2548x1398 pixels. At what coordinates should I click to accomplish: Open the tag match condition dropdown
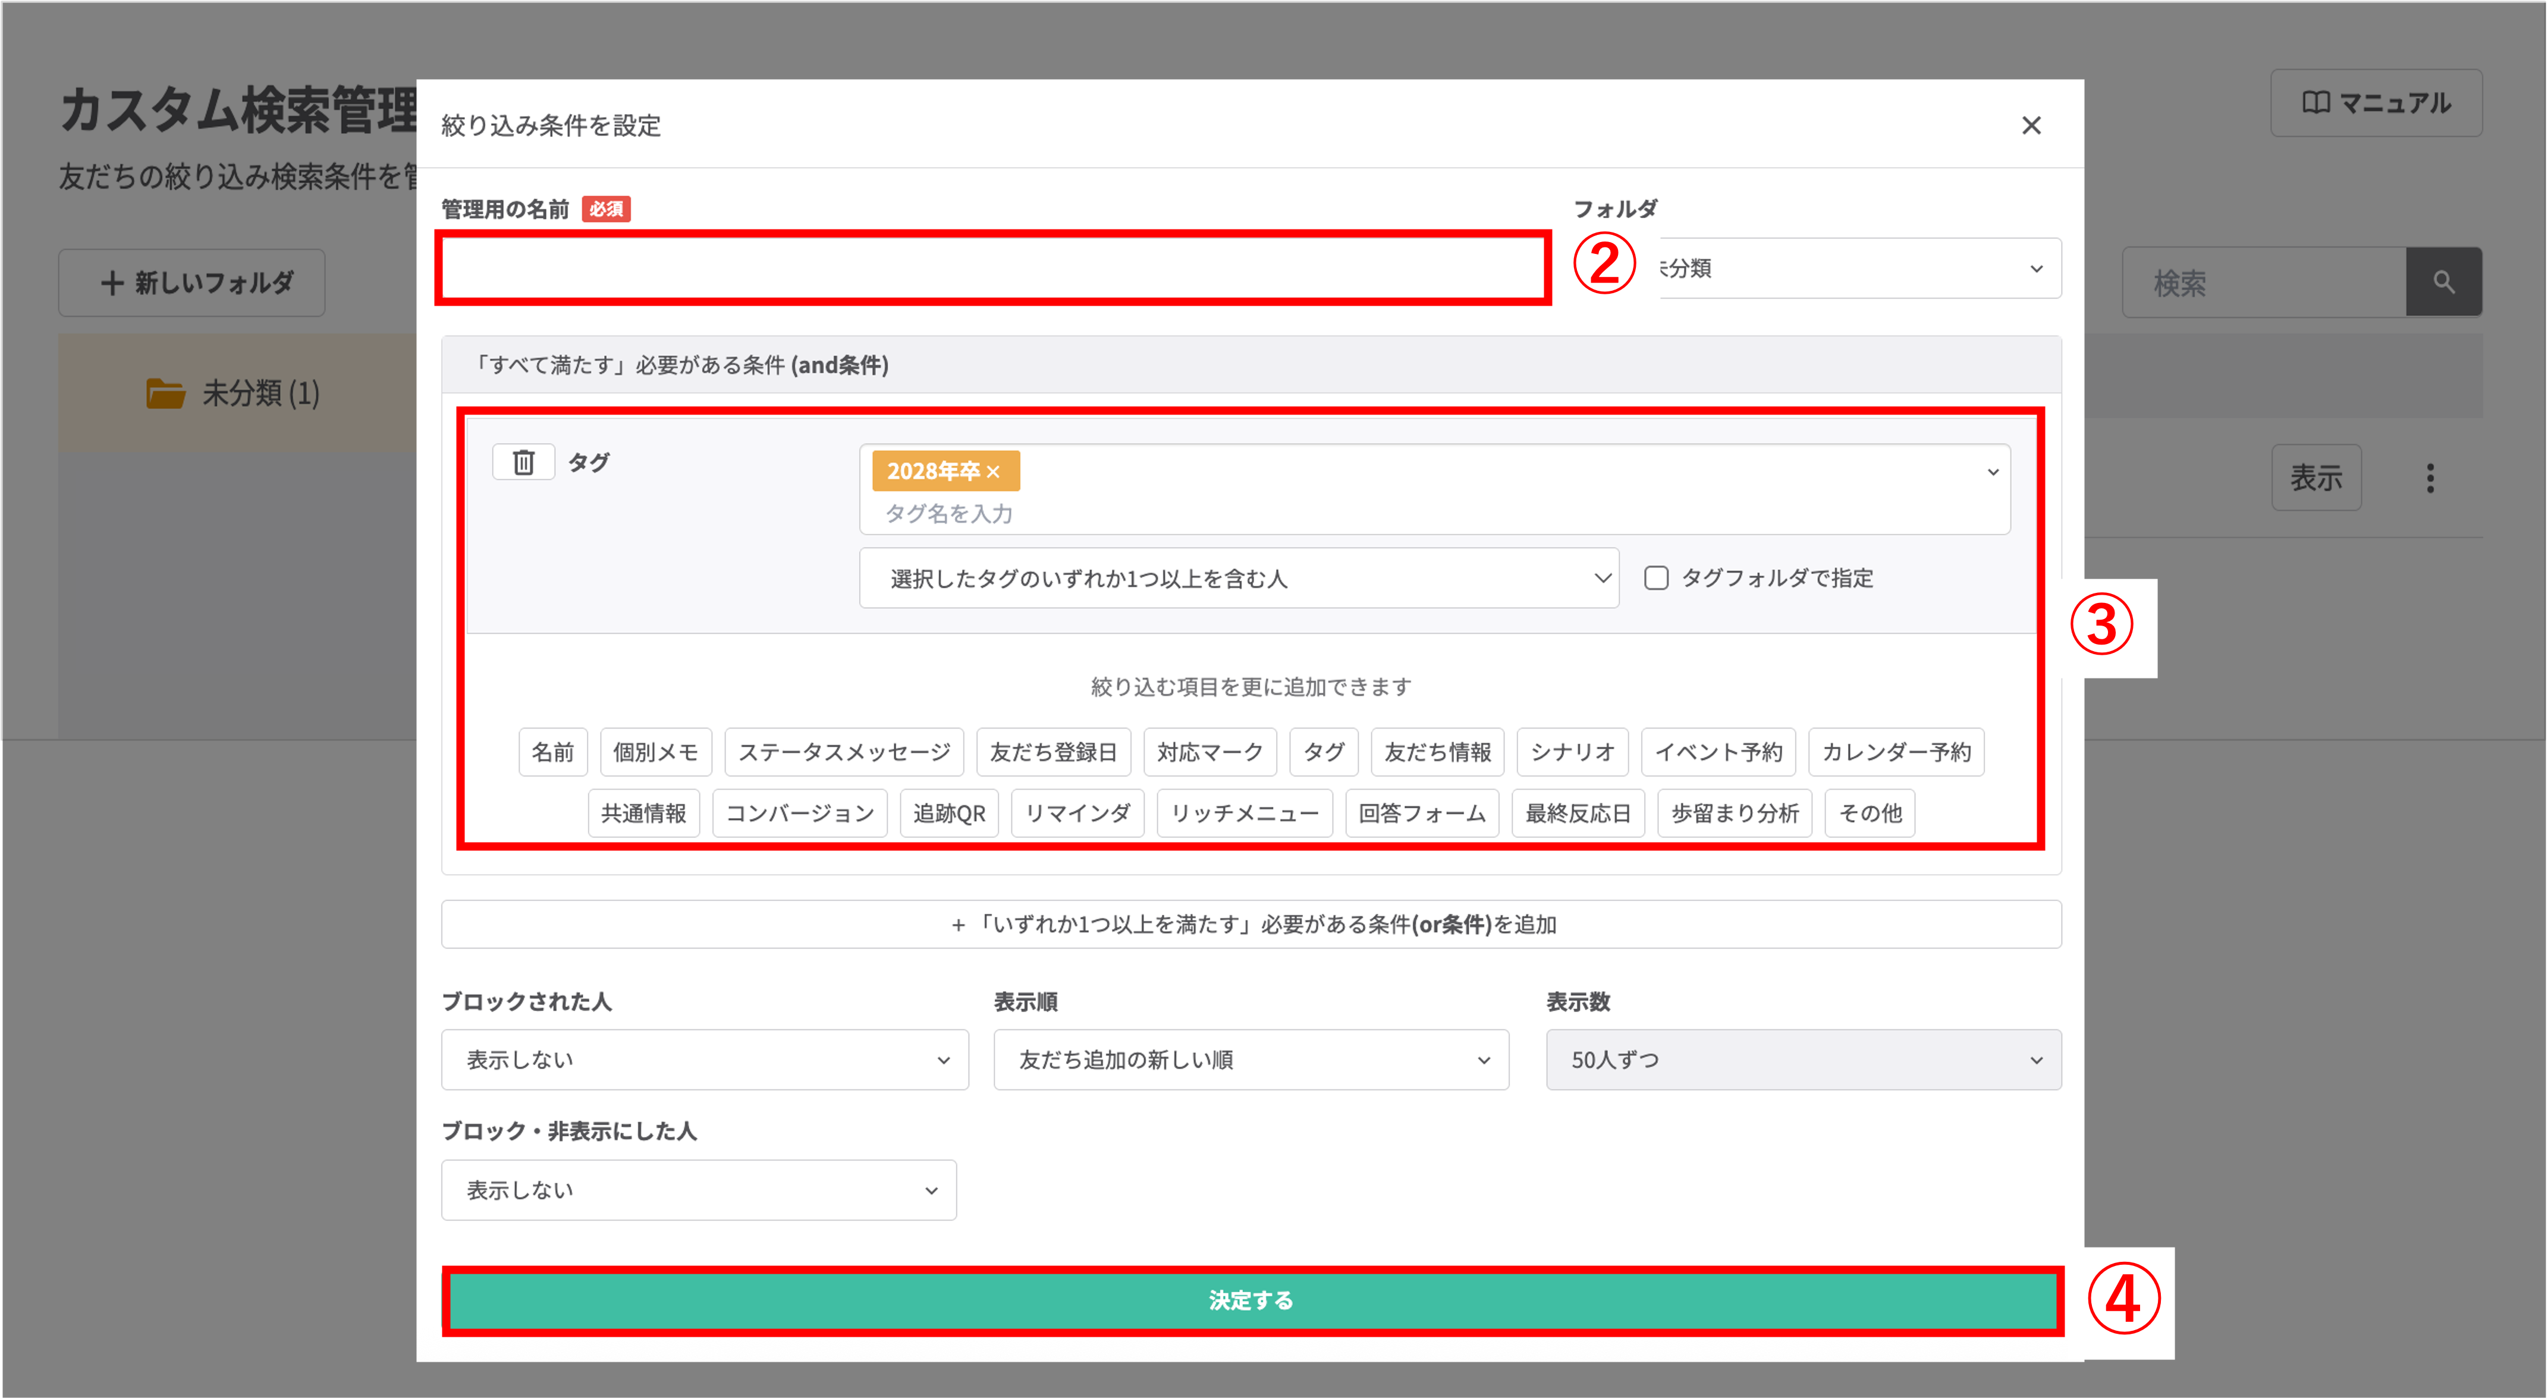1239,578
